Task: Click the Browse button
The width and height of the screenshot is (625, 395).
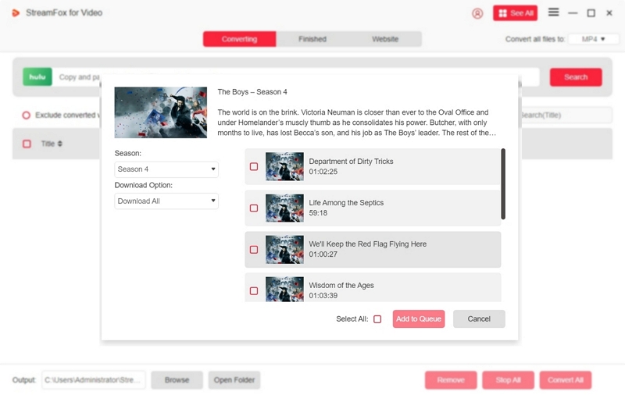Action: tap(177, 380)
